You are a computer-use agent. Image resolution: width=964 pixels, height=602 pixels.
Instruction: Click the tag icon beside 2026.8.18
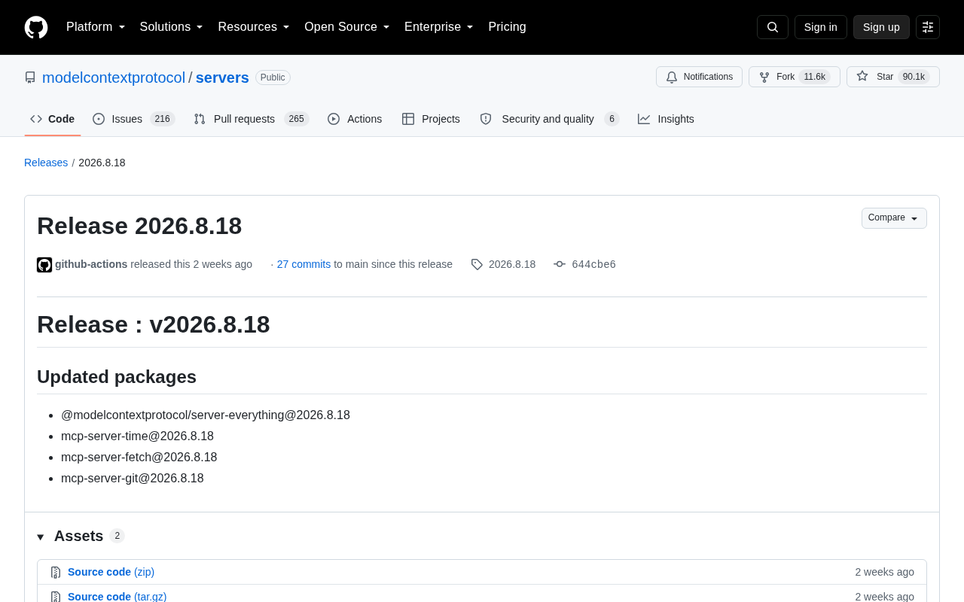(477, 264)
